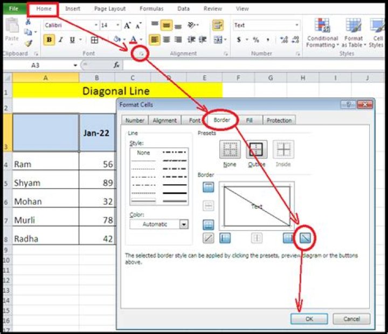Select the Outline border preset
Image resolution: width=388 pixels, height=334 pixels.
[257, 149]
